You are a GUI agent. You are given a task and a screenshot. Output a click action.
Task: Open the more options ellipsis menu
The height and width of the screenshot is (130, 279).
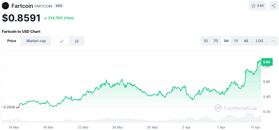[273, 41]
